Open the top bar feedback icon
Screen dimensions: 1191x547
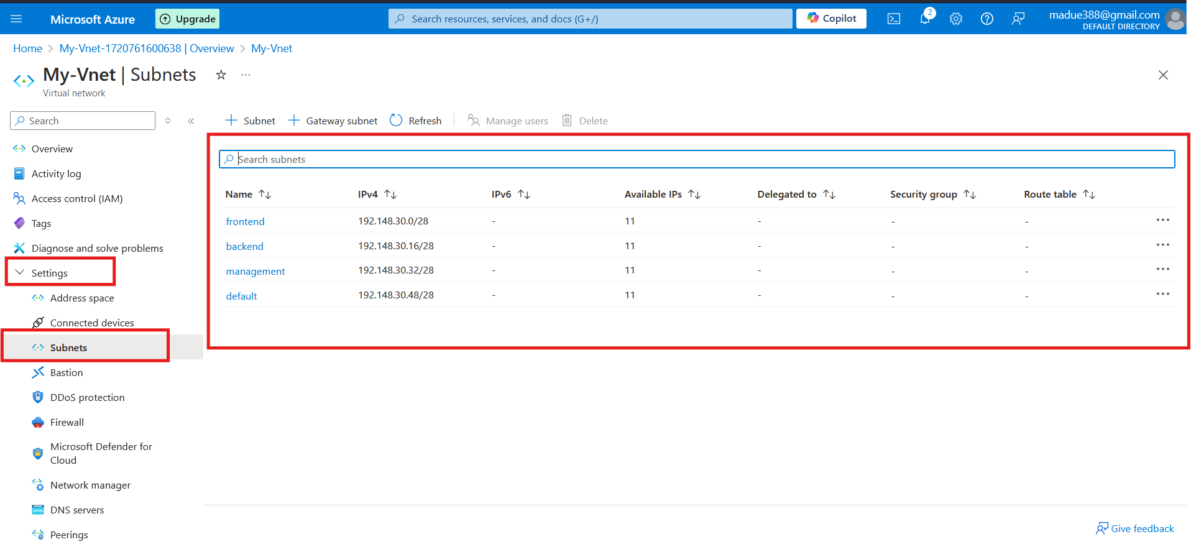[1018, 19]
